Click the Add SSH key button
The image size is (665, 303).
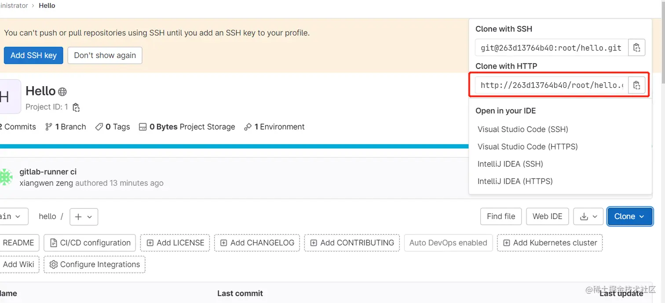coord(33,55)
